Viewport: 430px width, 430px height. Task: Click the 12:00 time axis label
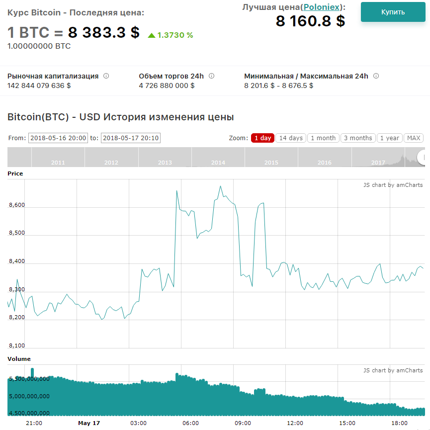point(295,423)
